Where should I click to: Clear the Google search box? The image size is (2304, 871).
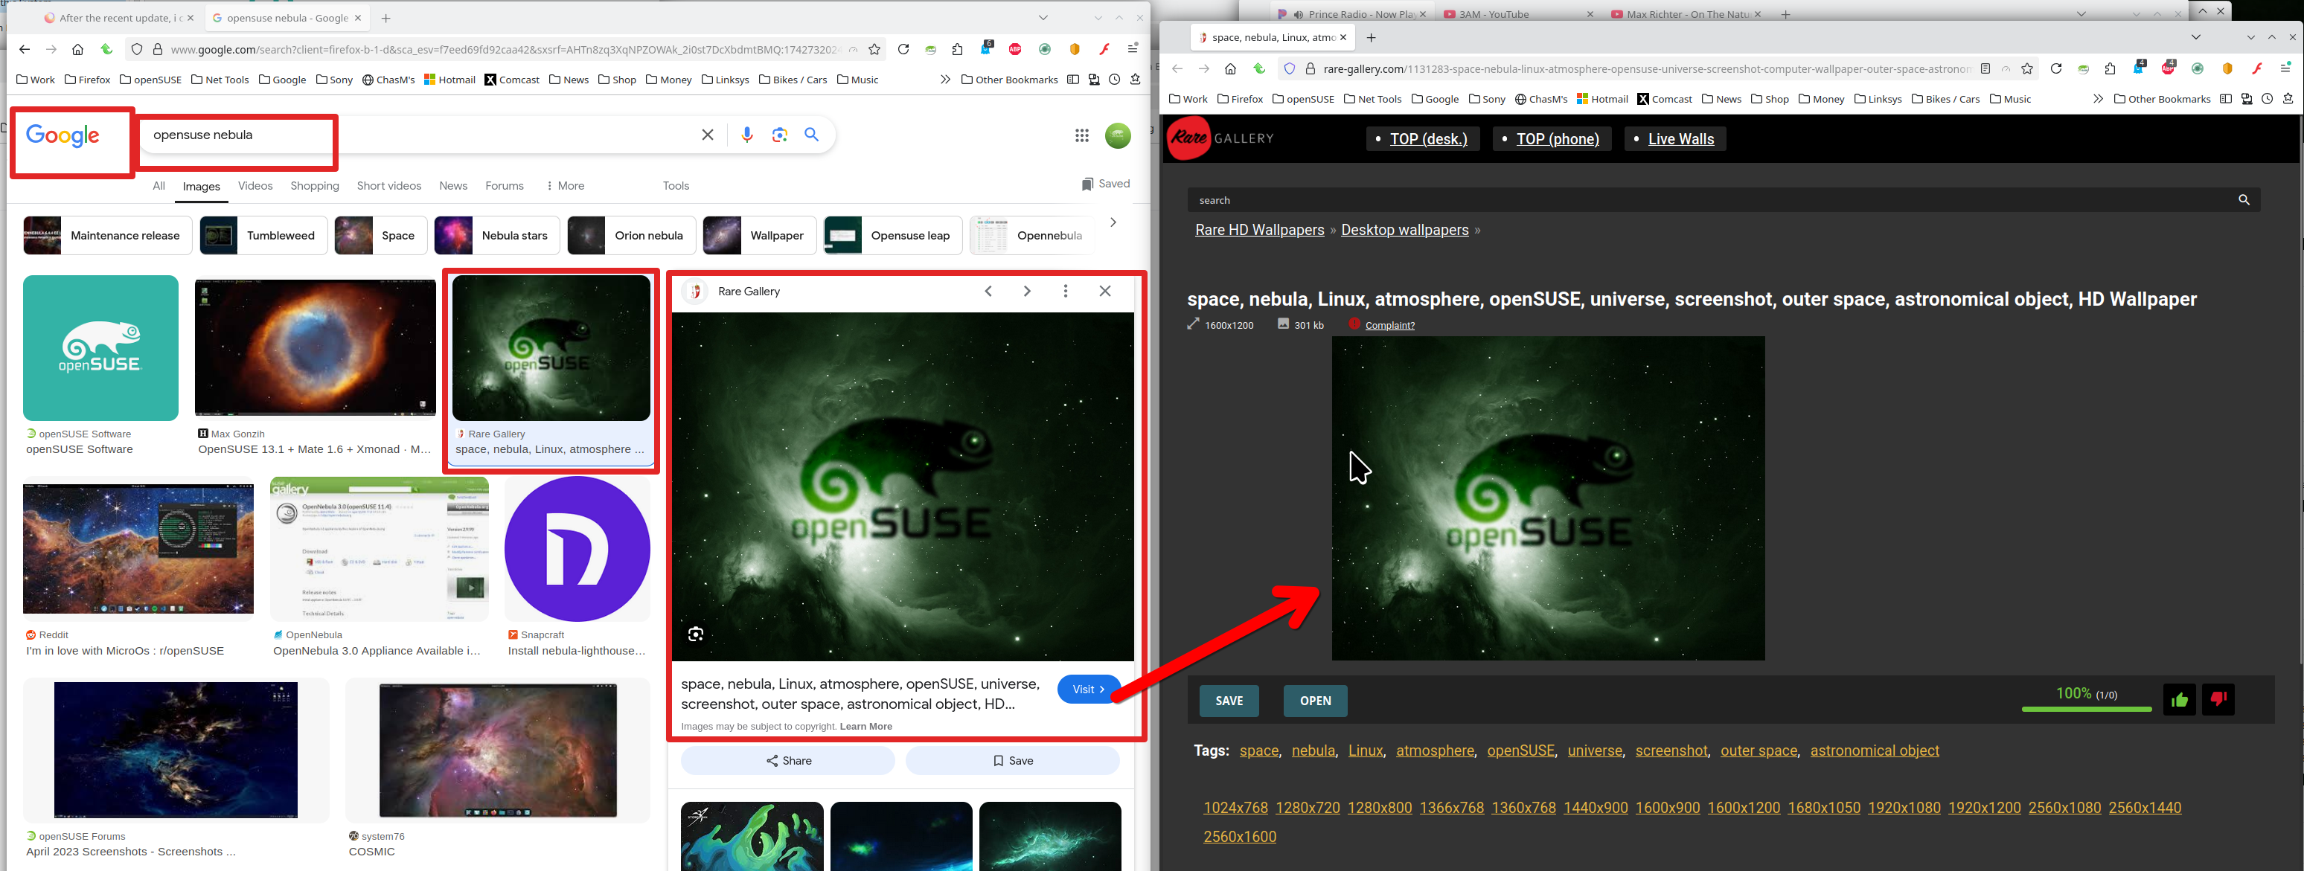708,135
